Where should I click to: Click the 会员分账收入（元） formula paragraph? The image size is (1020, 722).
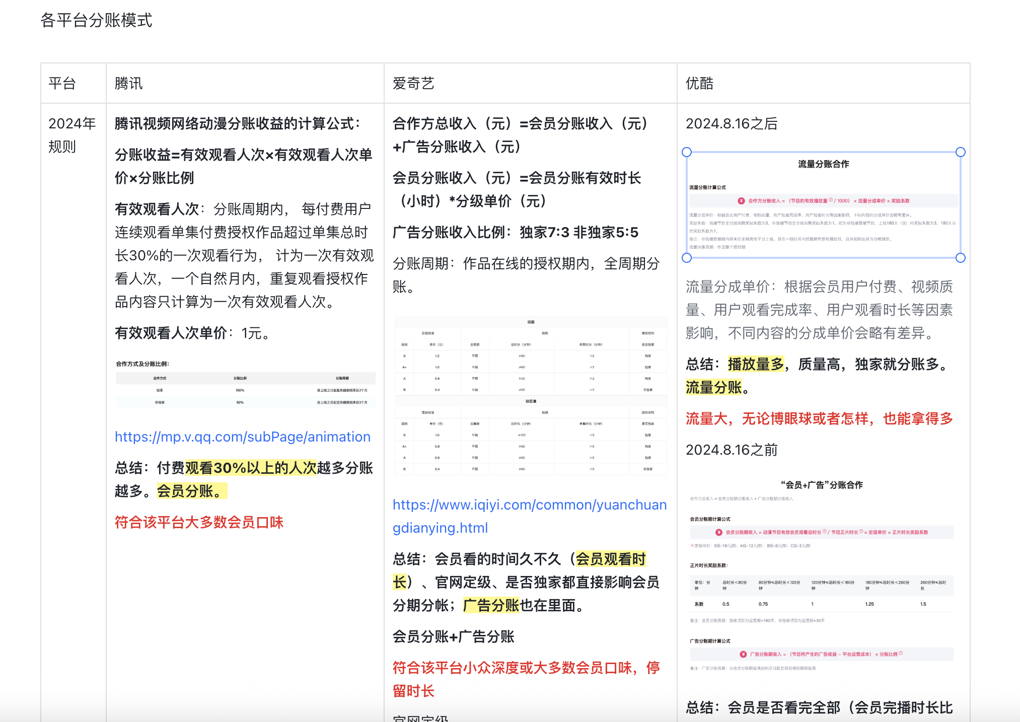[517, 189]
